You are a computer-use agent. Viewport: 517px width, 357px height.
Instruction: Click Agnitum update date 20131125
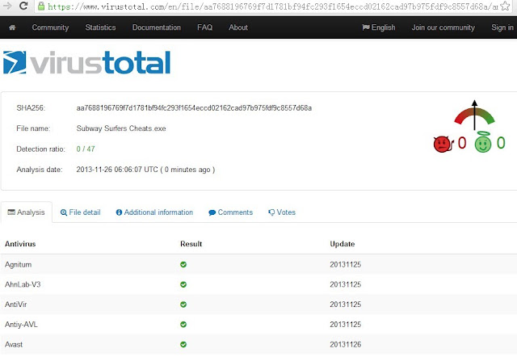[346, 264]
